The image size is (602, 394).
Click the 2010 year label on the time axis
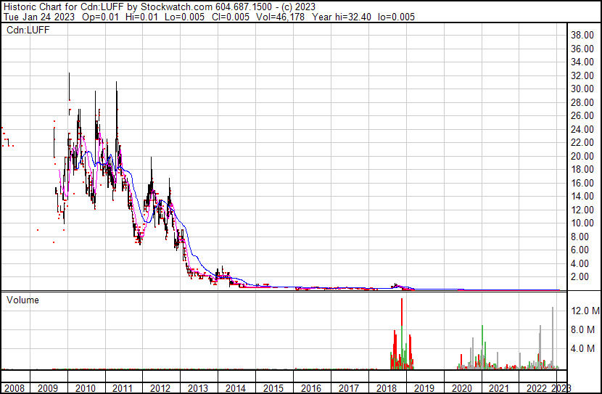coord(85,388)
